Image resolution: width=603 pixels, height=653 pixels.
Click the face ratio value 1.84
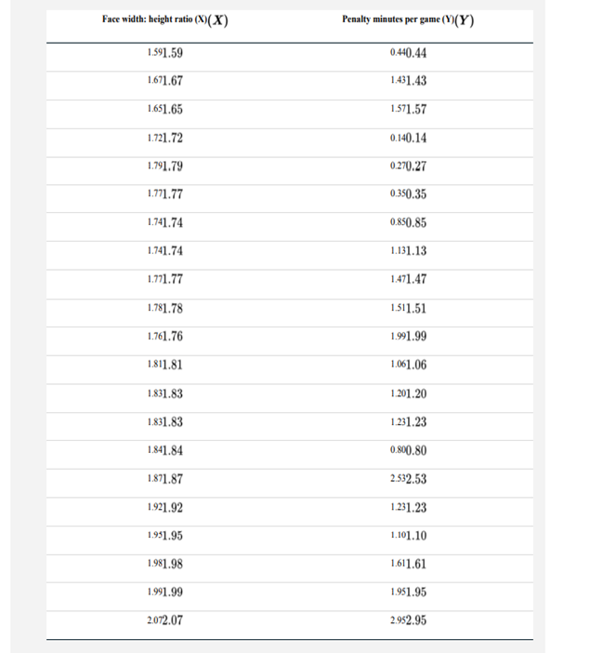point(164,451)
